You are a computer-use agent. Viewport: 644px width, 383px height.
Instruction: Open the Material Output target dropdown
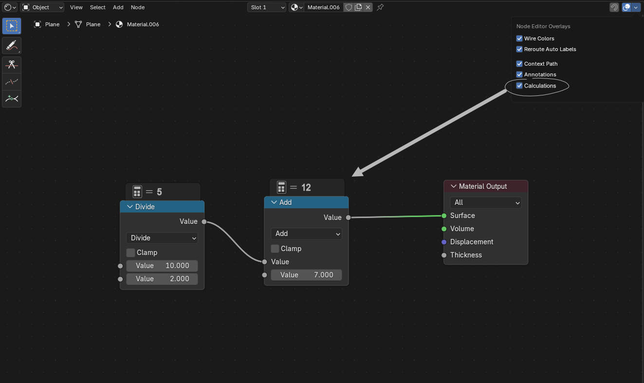[486, 202]
